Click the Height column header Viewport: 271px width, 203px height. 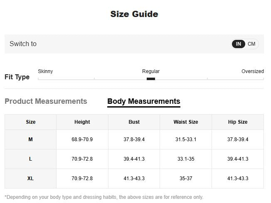[82, 122]
